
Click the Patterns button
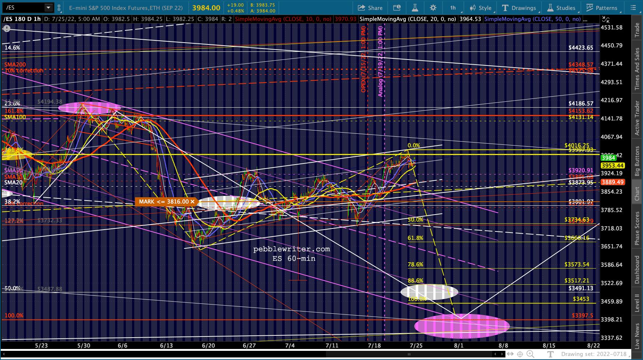tap(602, 8)
